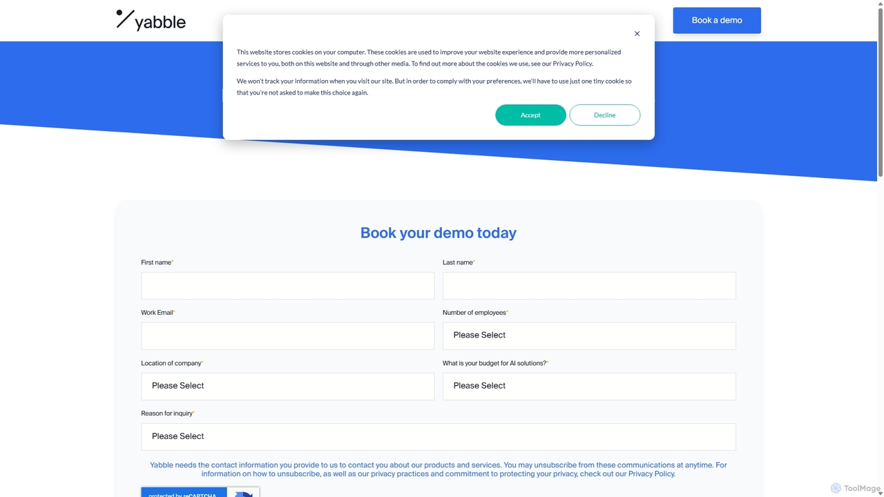Expand the budget for AI solutions dropdown

(x=589, y=387)
